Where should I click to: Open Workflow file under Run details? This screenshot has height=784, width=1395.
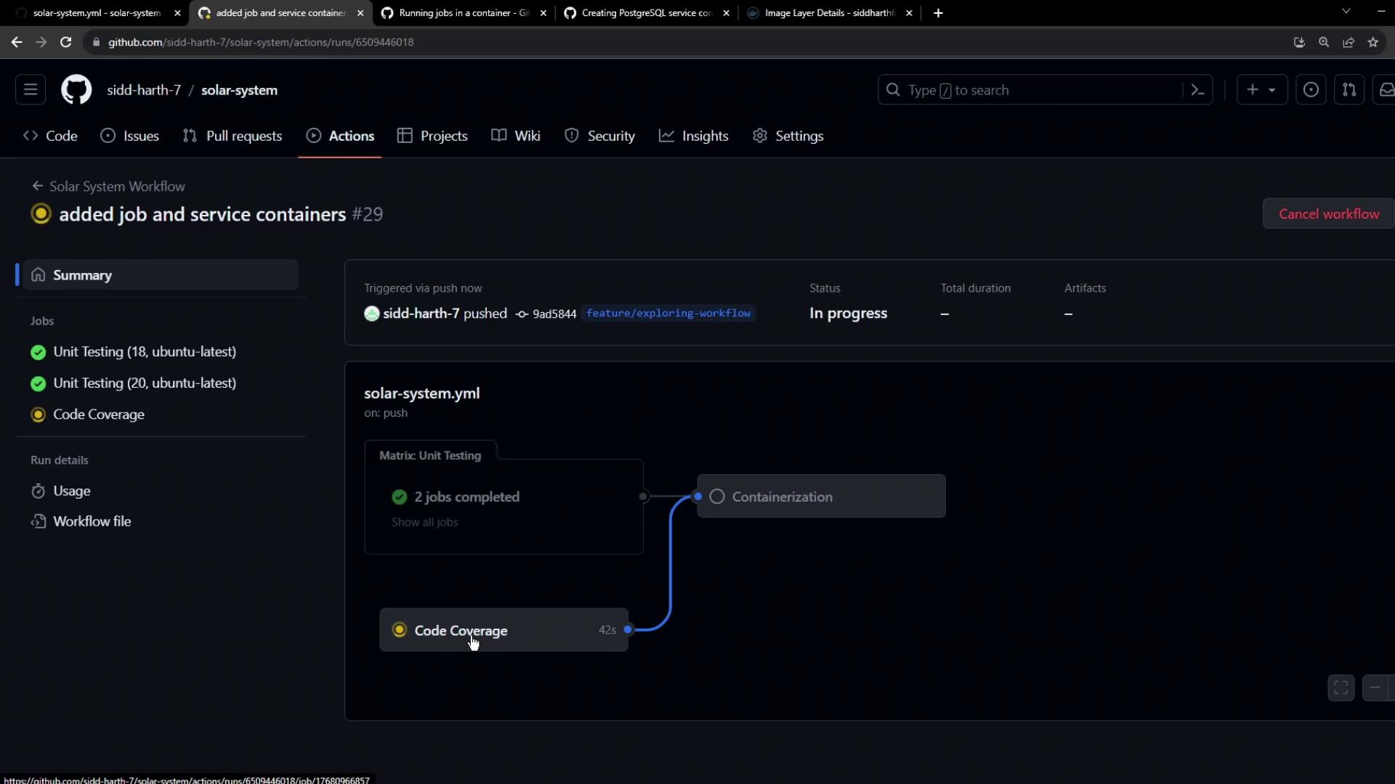click(x=92, y=521)
